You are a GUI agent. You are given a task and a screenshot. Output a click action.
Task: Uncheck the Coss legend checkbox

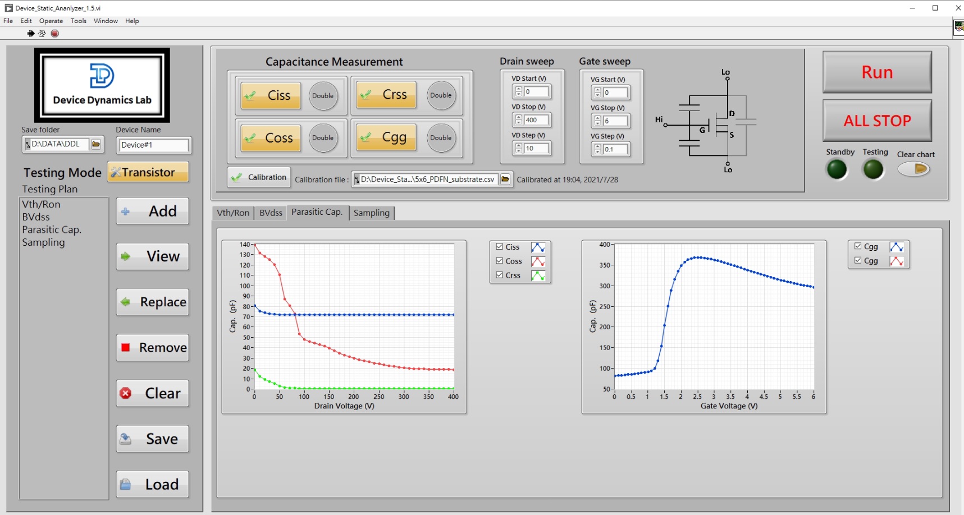point(499,260)
